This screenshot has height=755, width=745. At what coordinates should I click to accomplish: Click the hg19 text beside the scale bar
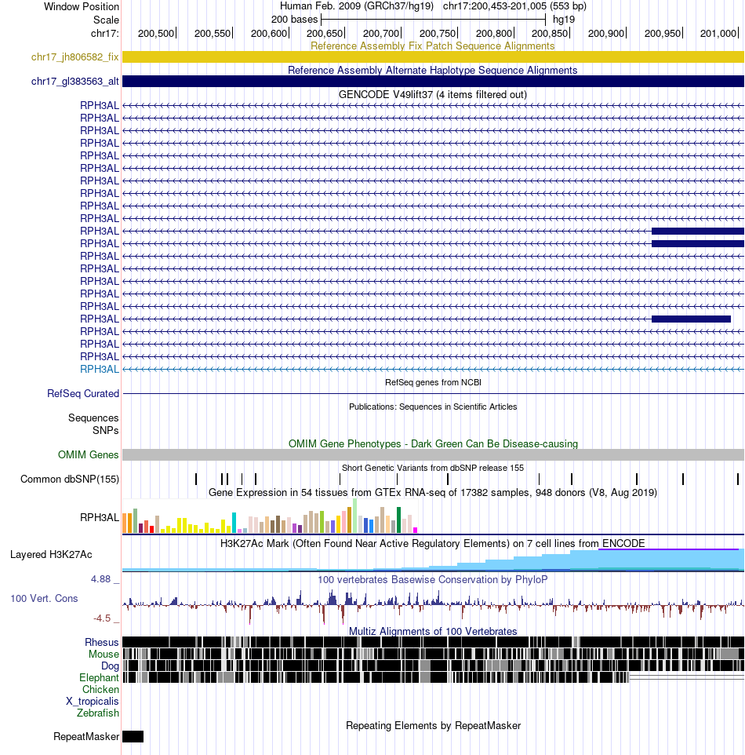click(x=564, y=20)
